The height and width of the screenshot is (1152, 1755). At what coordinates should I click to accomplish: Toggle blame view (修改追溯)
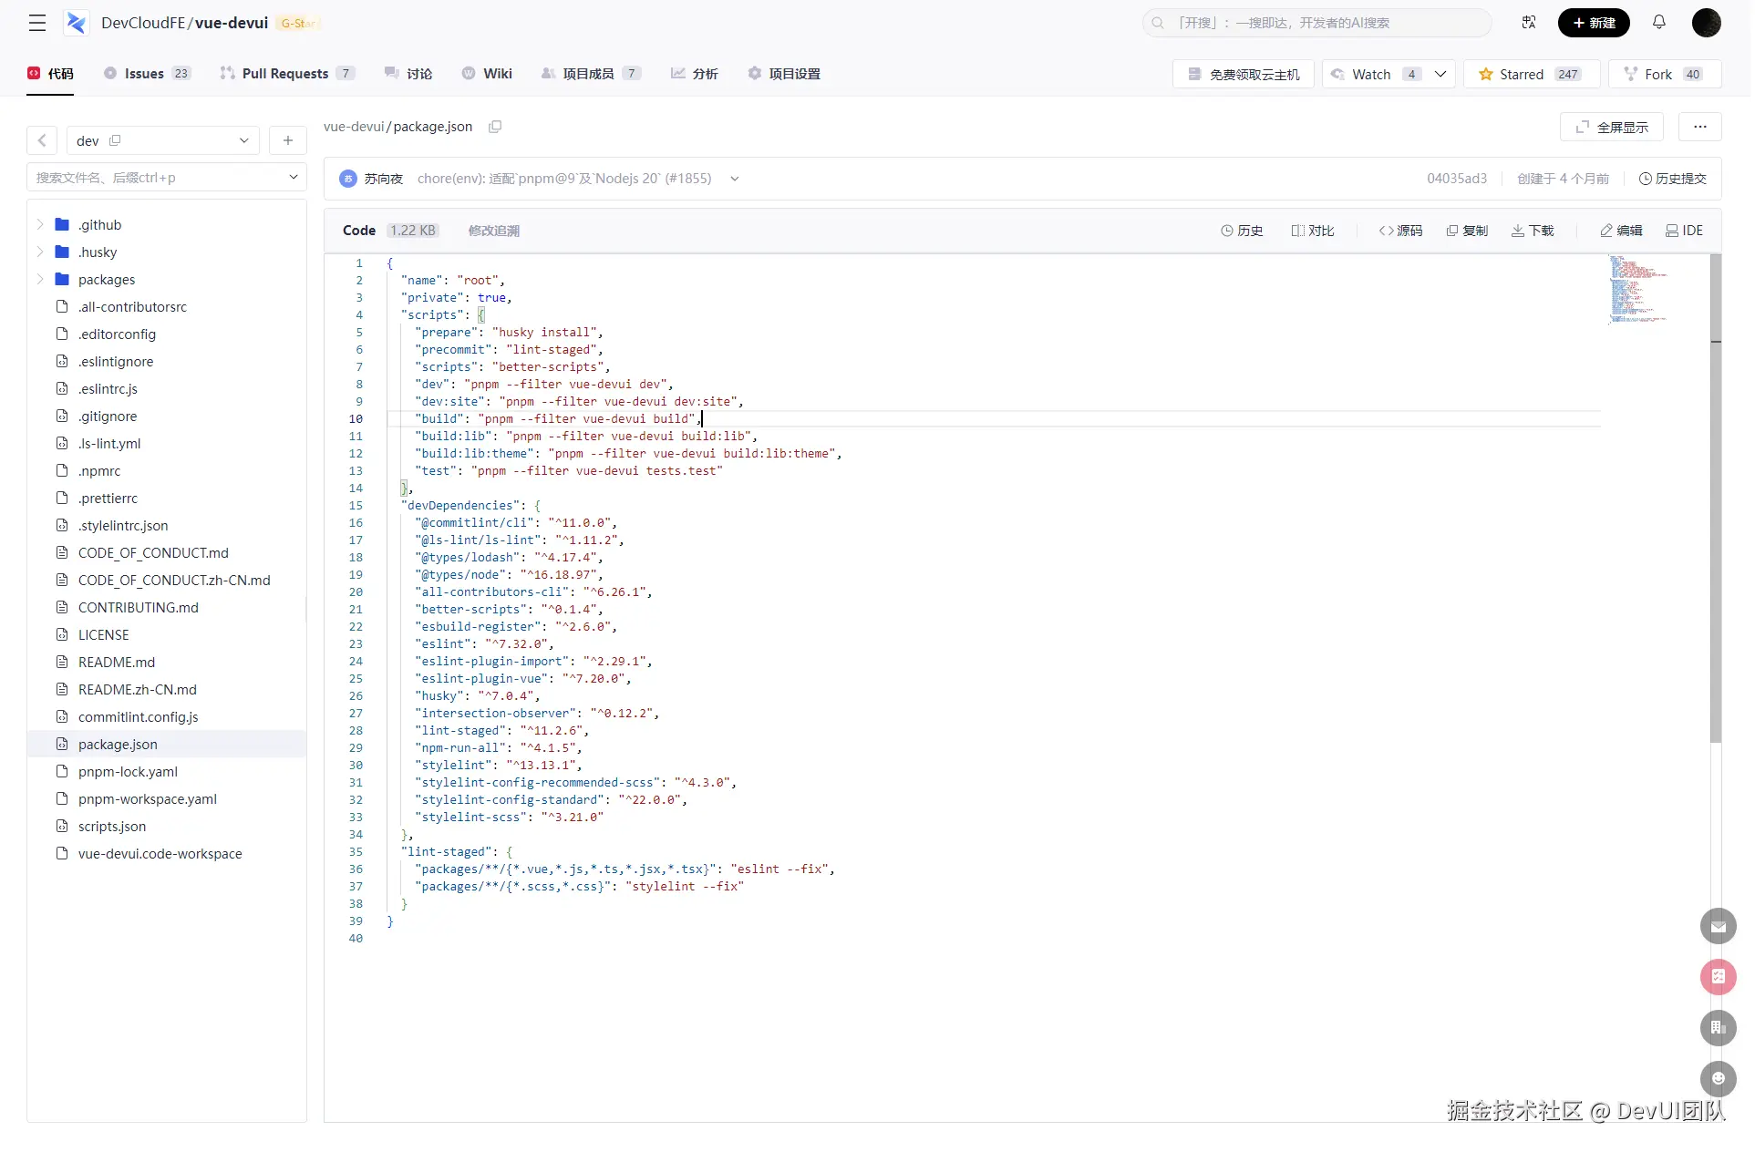point(493,231)
